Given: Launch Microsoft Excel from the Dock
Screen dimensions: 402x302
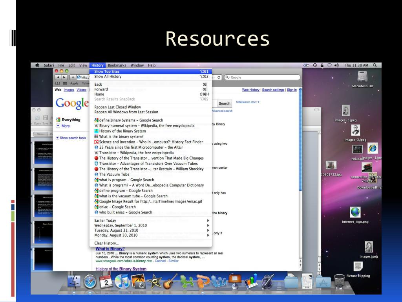Looking at the screenshot, I should [x=186, y=282].
